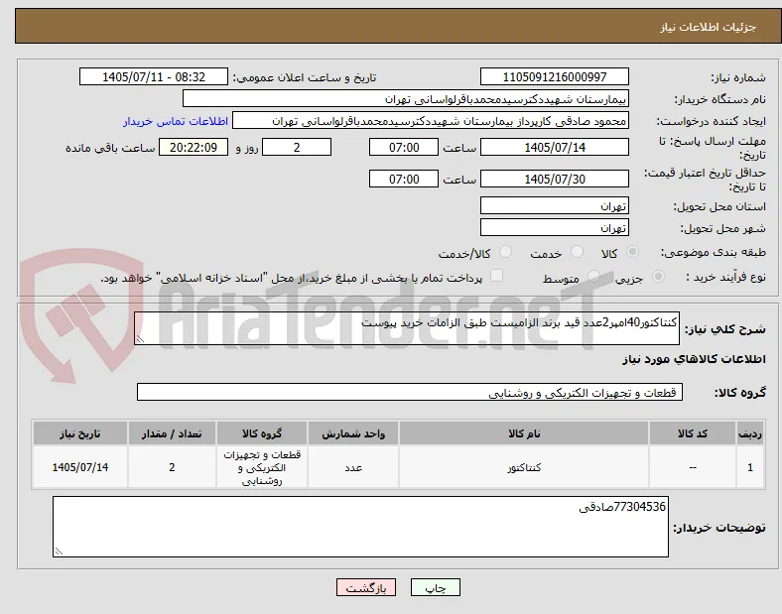The height and width of the screenshot is (614, 782).
Task: Click the استان محل تحویل field
Action: [554, 205]
